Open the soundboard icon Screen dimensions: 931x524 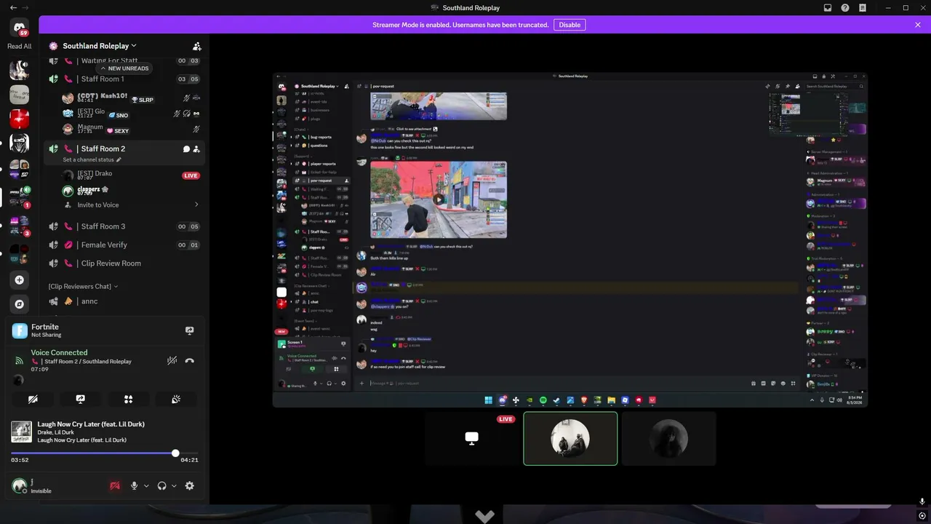click(176, 399)
